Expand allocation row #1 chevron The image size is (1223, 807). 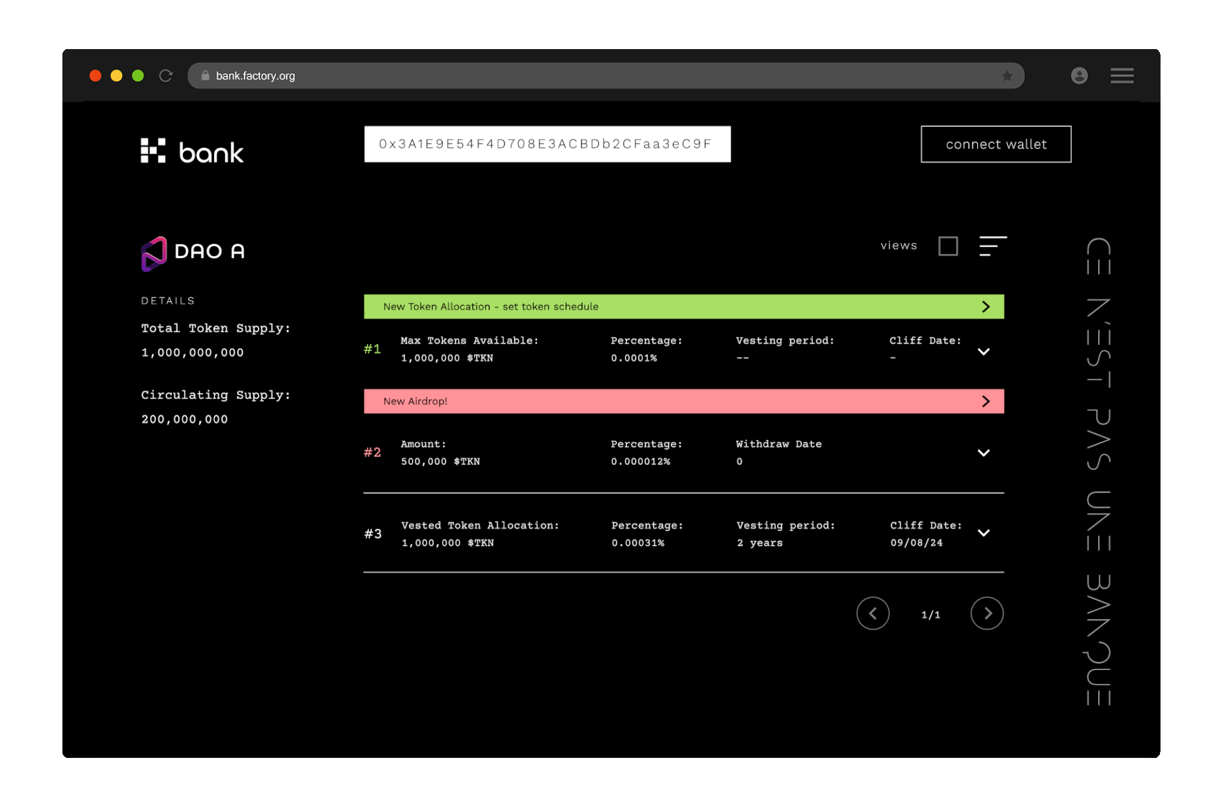pyautogui.click(x=983, y=352)
